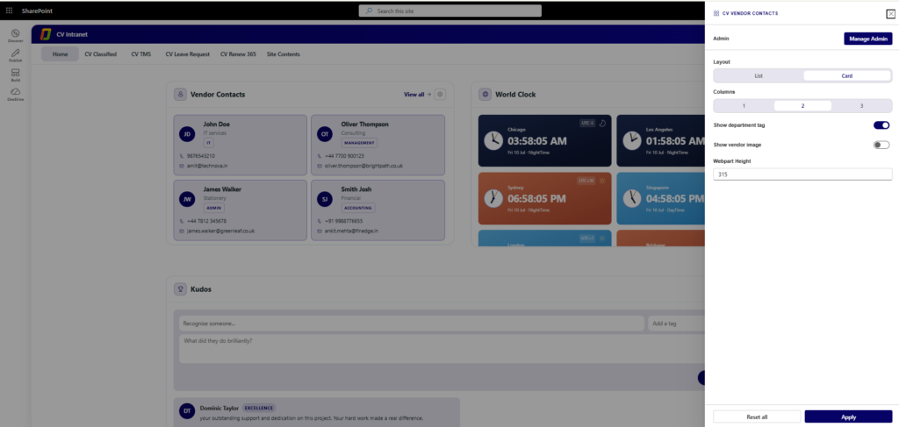The image size is (899, 427).
Task: Click the Singapore analog clock icon
Action: point(632,198)
